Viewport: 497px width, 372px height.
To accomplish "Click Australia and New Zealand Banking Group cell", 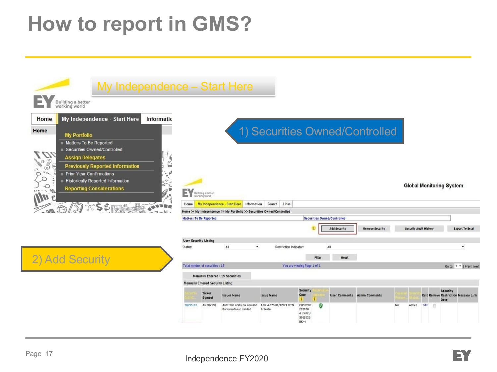I will click(x=240, y=307).
